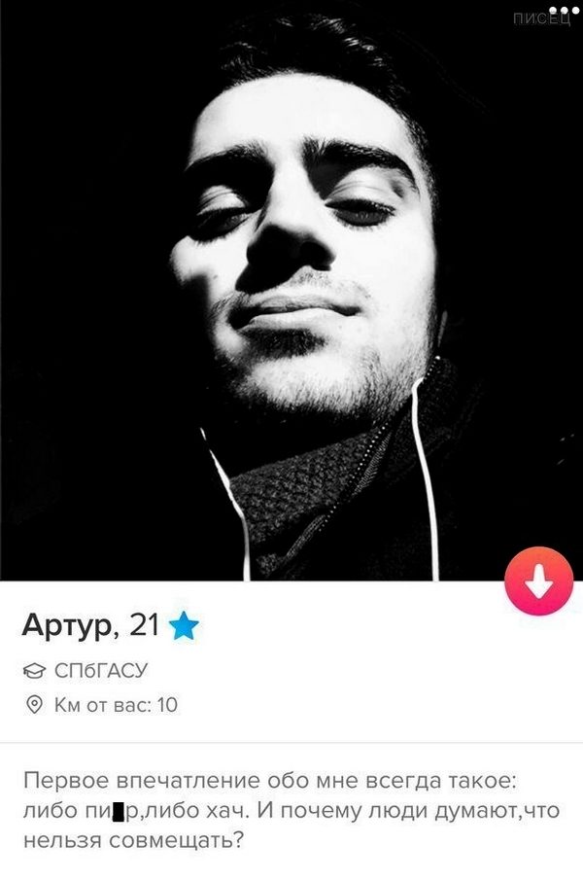This screenshot has width=583, height=880.
Task: Click the location pin icon beside distance
Action: (35, 705)
